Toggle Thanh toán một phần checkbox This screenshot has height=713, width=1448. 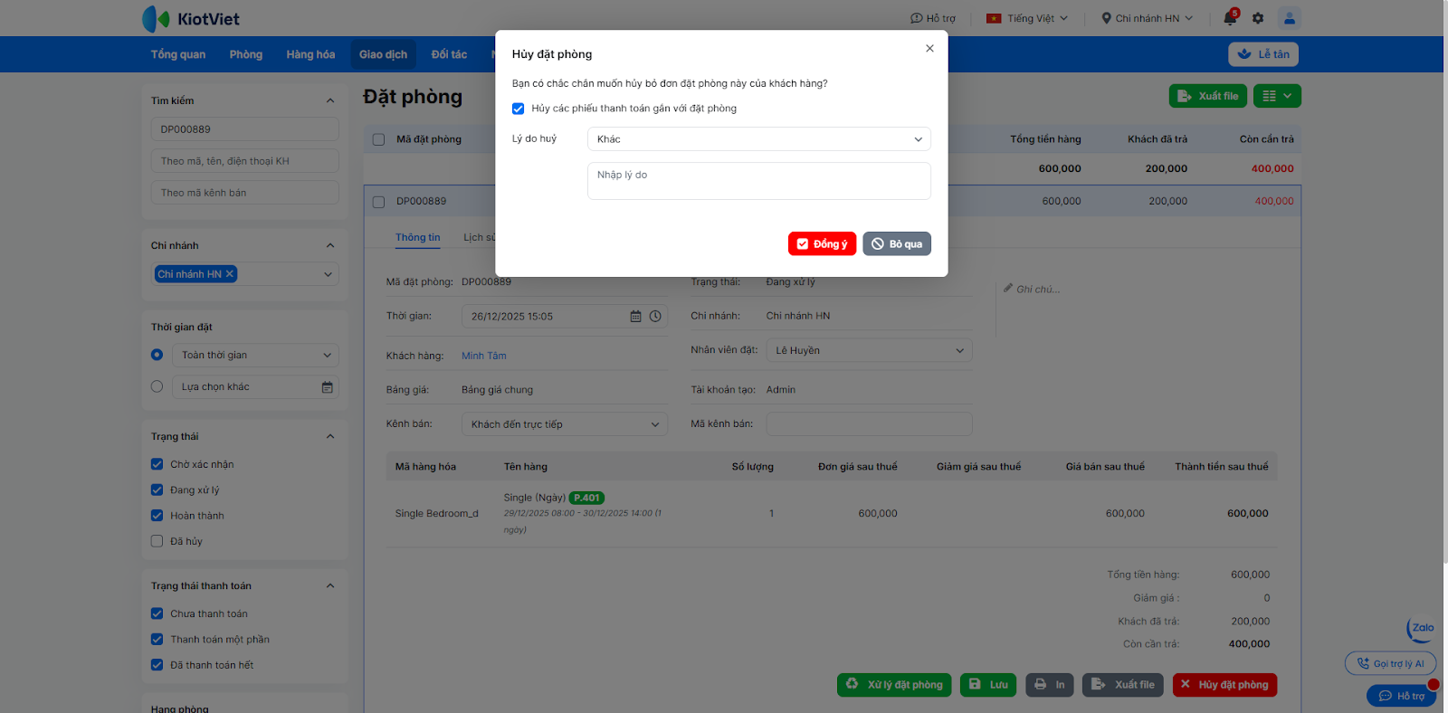(157, 639)
